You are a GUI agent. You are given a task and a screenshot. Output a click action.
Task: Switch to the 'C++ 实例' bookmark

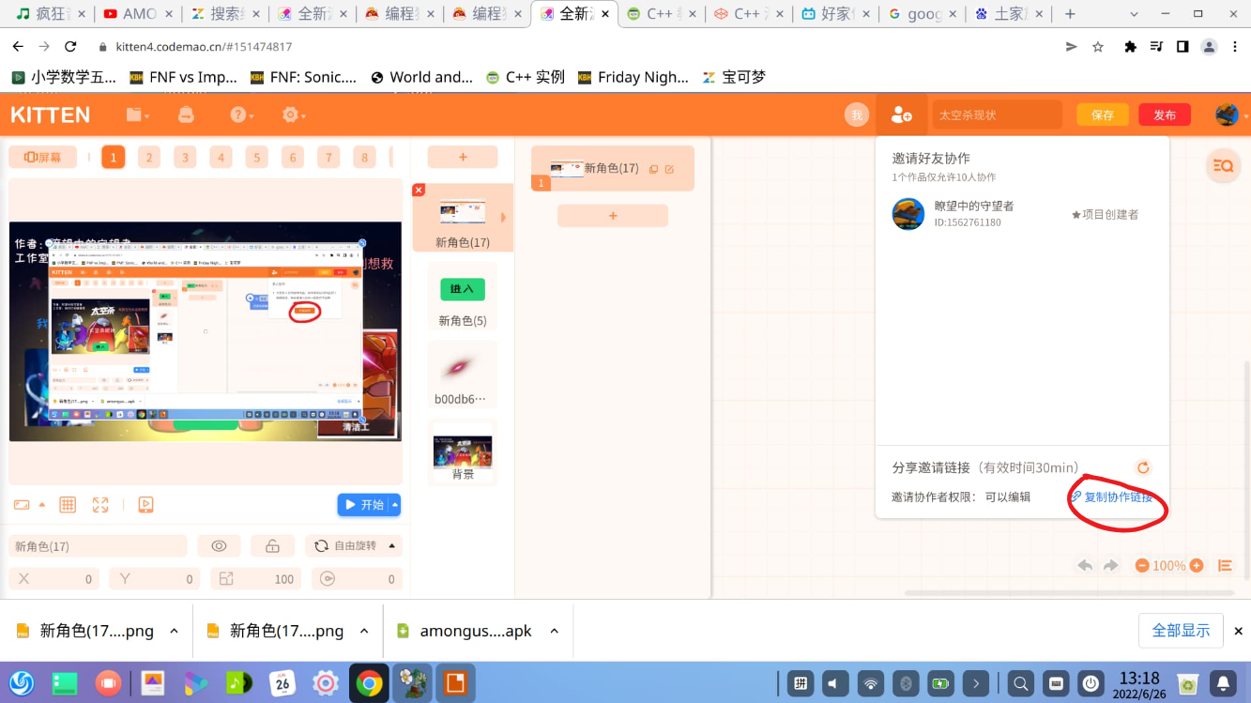(x=526, y=77)
